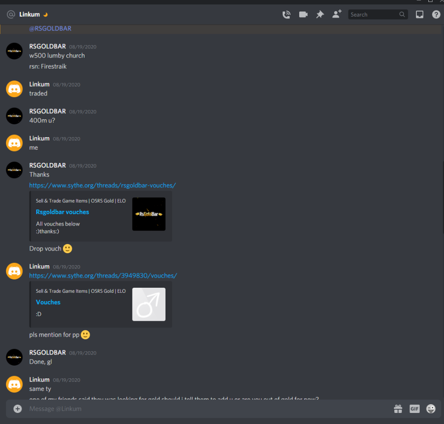The height and width of the screenshot is (424, 444).
Task: Click the @RSGOLDBAR mention
Action: [x=50, y=29]
